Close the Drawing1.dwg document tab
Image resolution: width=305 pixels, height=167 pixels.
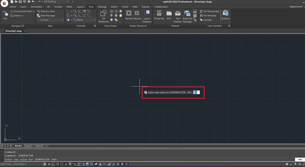point(25,31)
